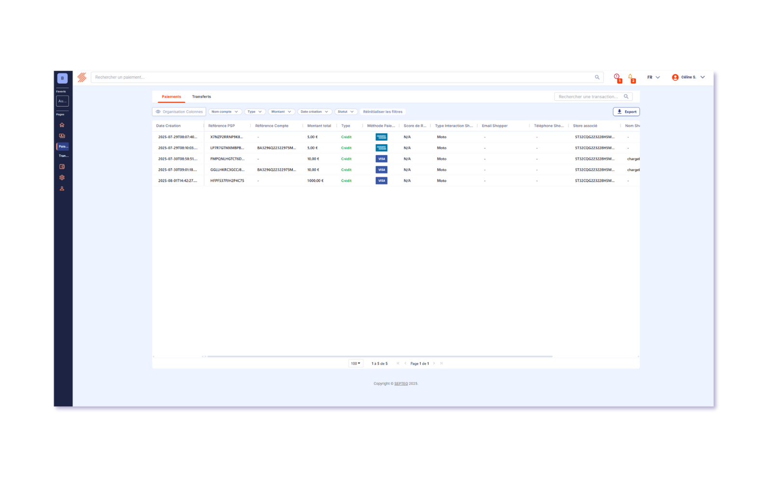Sort by Date Création column header
Image resolution: width=772 pixels, height=482 pixels.
tap(168, 126)
